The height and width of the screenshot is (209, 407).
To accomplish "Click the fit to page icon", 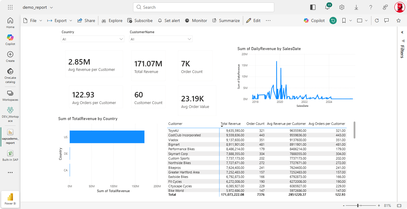I will pyautogui.click(x=399, y=205).
